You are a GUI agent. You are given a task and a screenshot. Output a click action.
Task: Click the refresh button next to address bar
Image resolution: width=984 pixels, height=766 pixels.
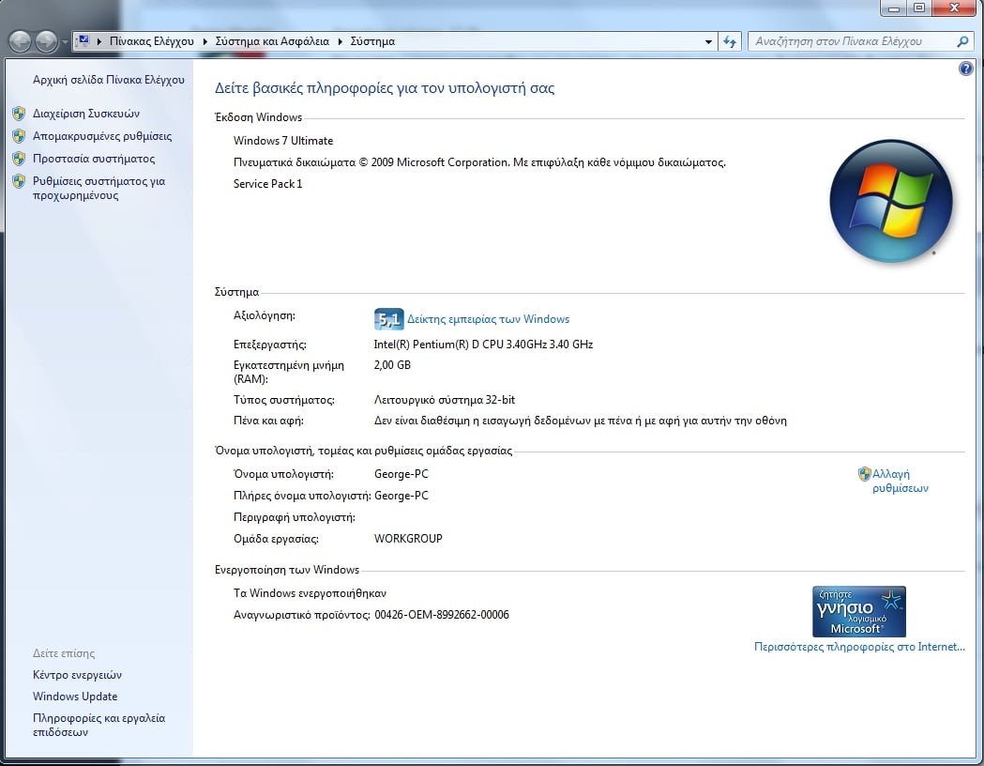click(731, 42)
